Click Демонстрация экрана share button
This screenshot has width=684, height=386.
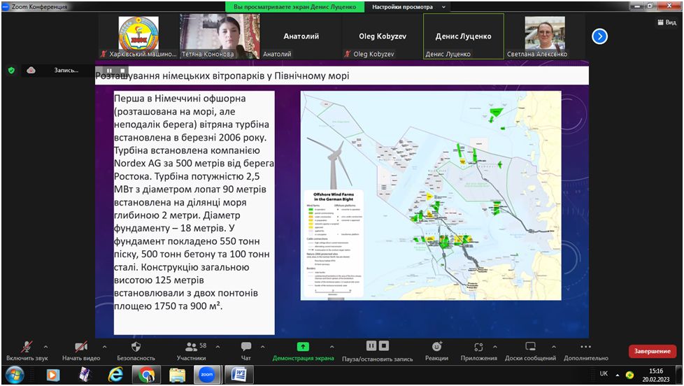[x=303, y=351]
